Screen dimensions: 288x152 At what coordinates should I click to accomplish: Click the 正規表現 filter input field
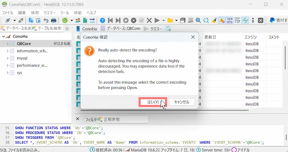(x=123, y=120)
